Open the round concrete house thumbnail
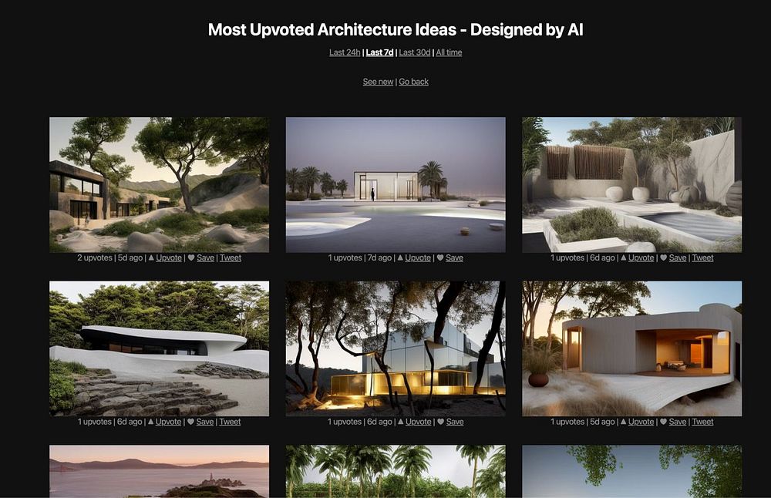 click(x=632, y=348)
